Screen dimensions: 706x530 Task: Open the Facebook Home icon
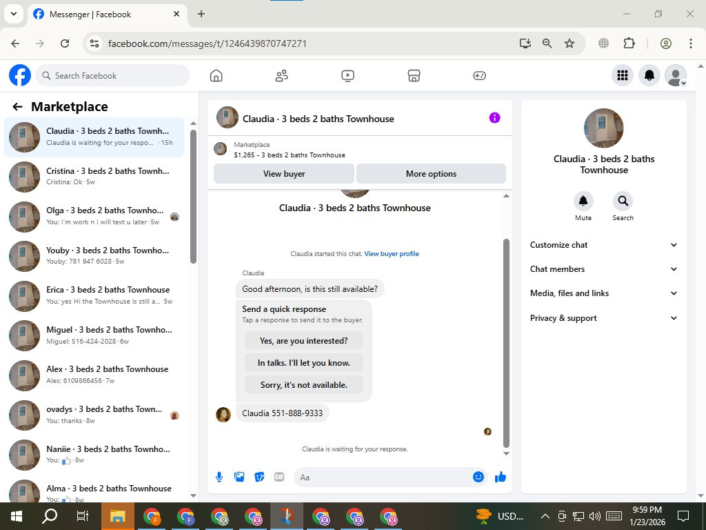point(216,76)
